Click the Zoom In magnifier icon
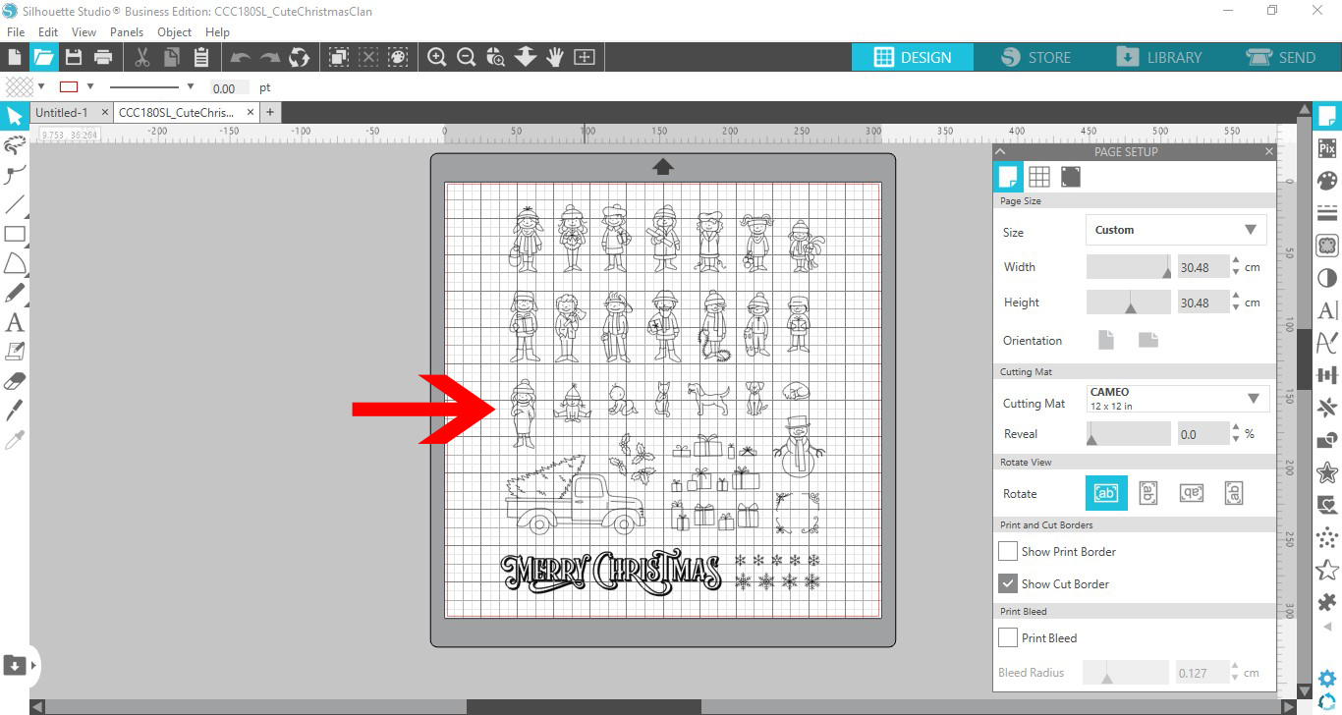The height and width of the screenshot is (715, 1342). pos(437,57)
